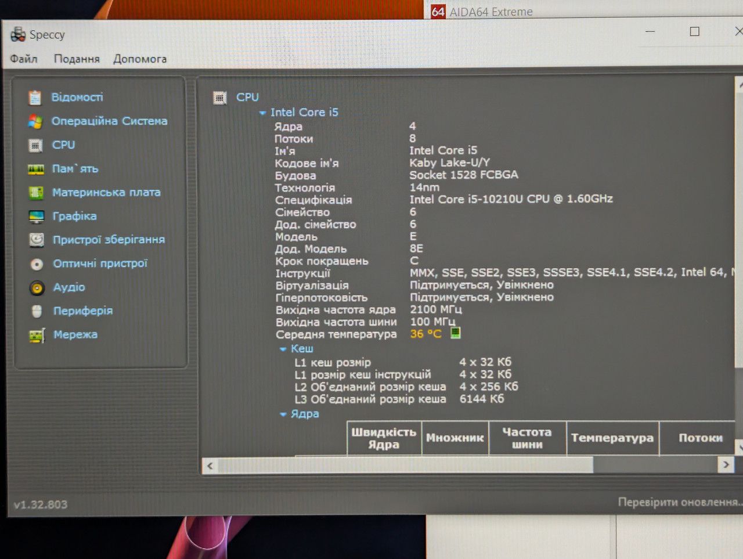Click the Перевірити оновлення link
The height and width of the screenshot is (559, 743).
pyautogui.click(x=680, y=502)
